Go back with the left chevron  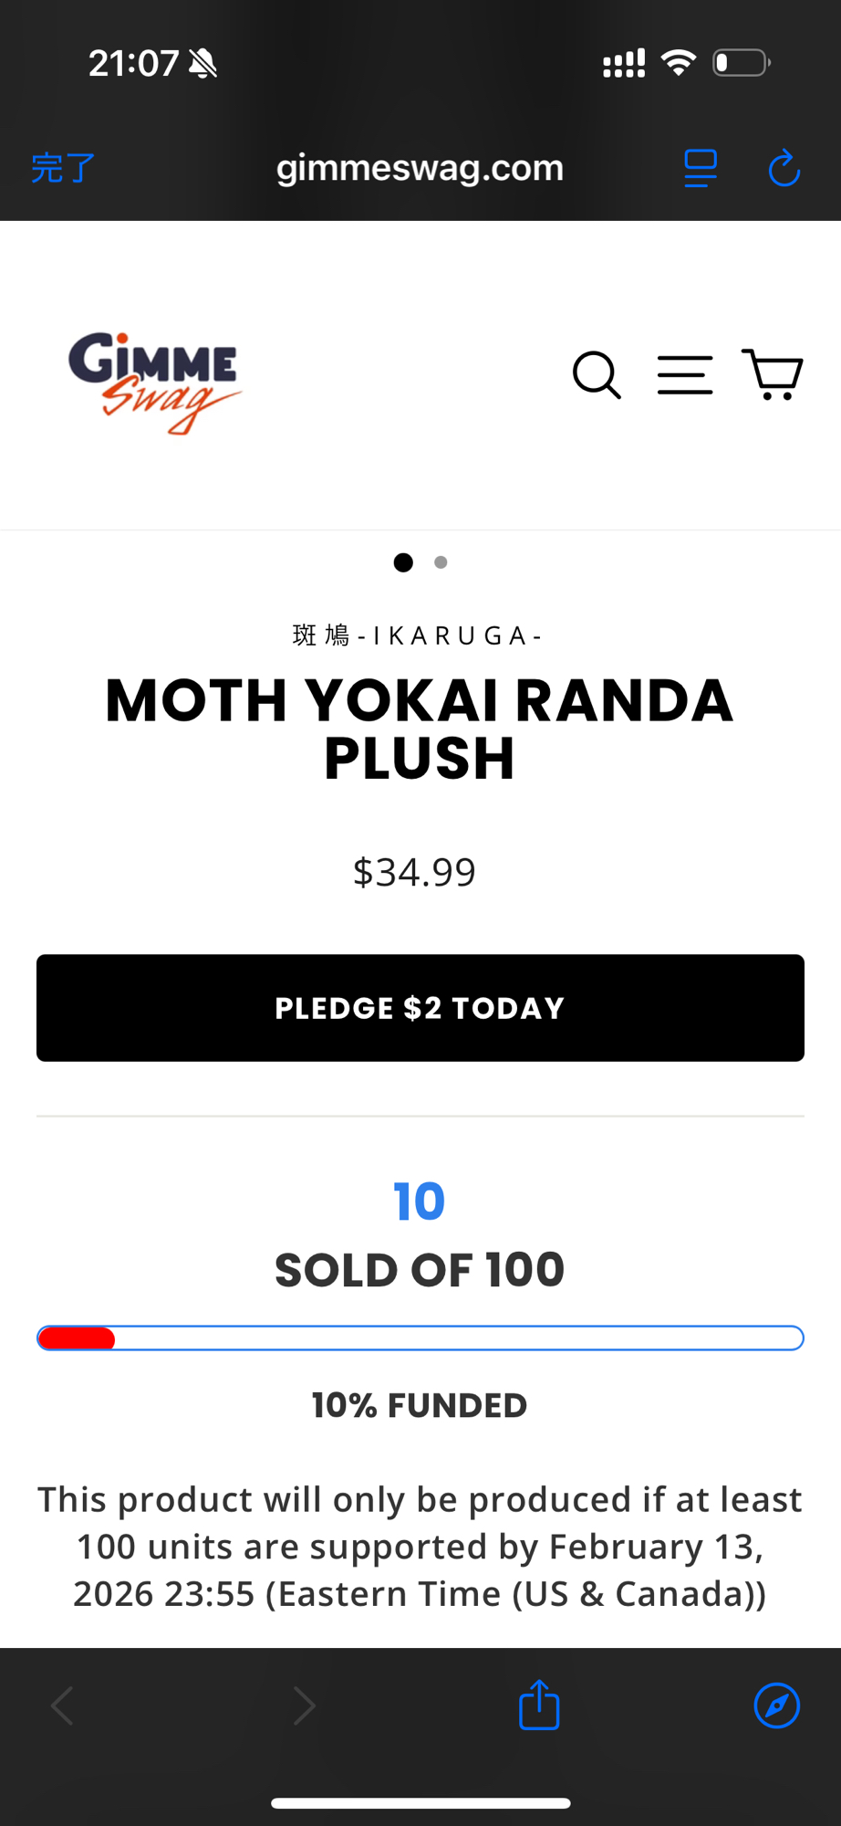pyautogui.click(x=62, y=1705)
